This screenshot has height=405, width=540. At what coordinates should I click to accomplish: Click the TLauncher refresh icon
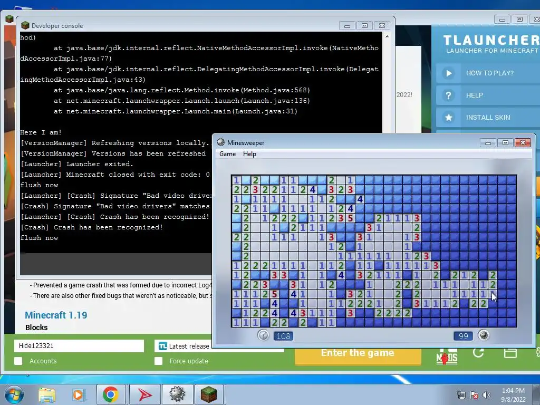(478, 353)
